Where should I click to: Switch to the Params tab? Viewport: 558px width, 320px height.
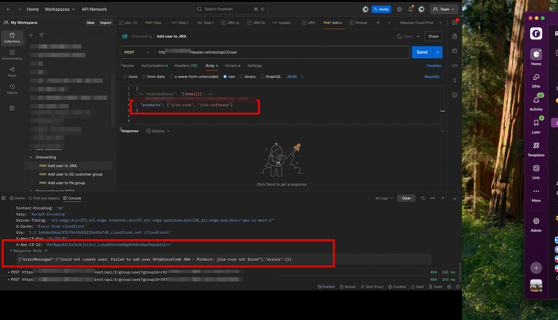pos(127,66)
